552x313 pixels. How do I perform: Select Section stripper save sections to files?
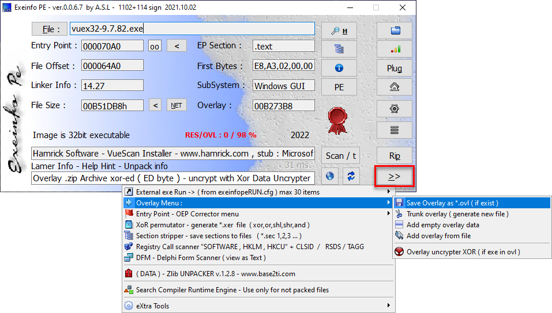click(258, 235)
